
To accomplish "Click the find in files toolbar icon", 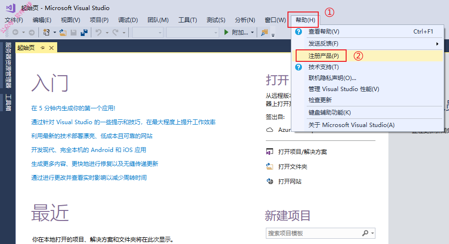I will (x=264, y=33).
